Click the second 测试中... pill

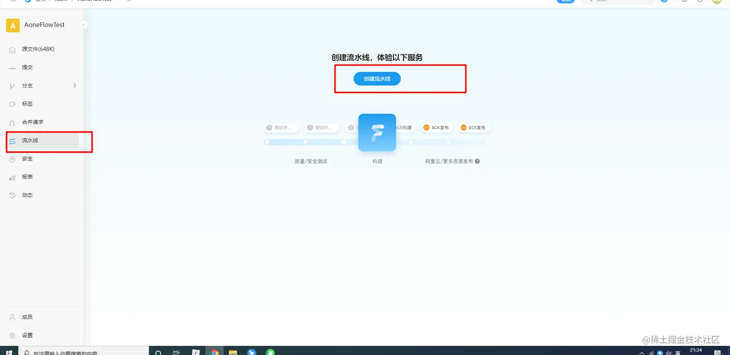pos(323,128)
